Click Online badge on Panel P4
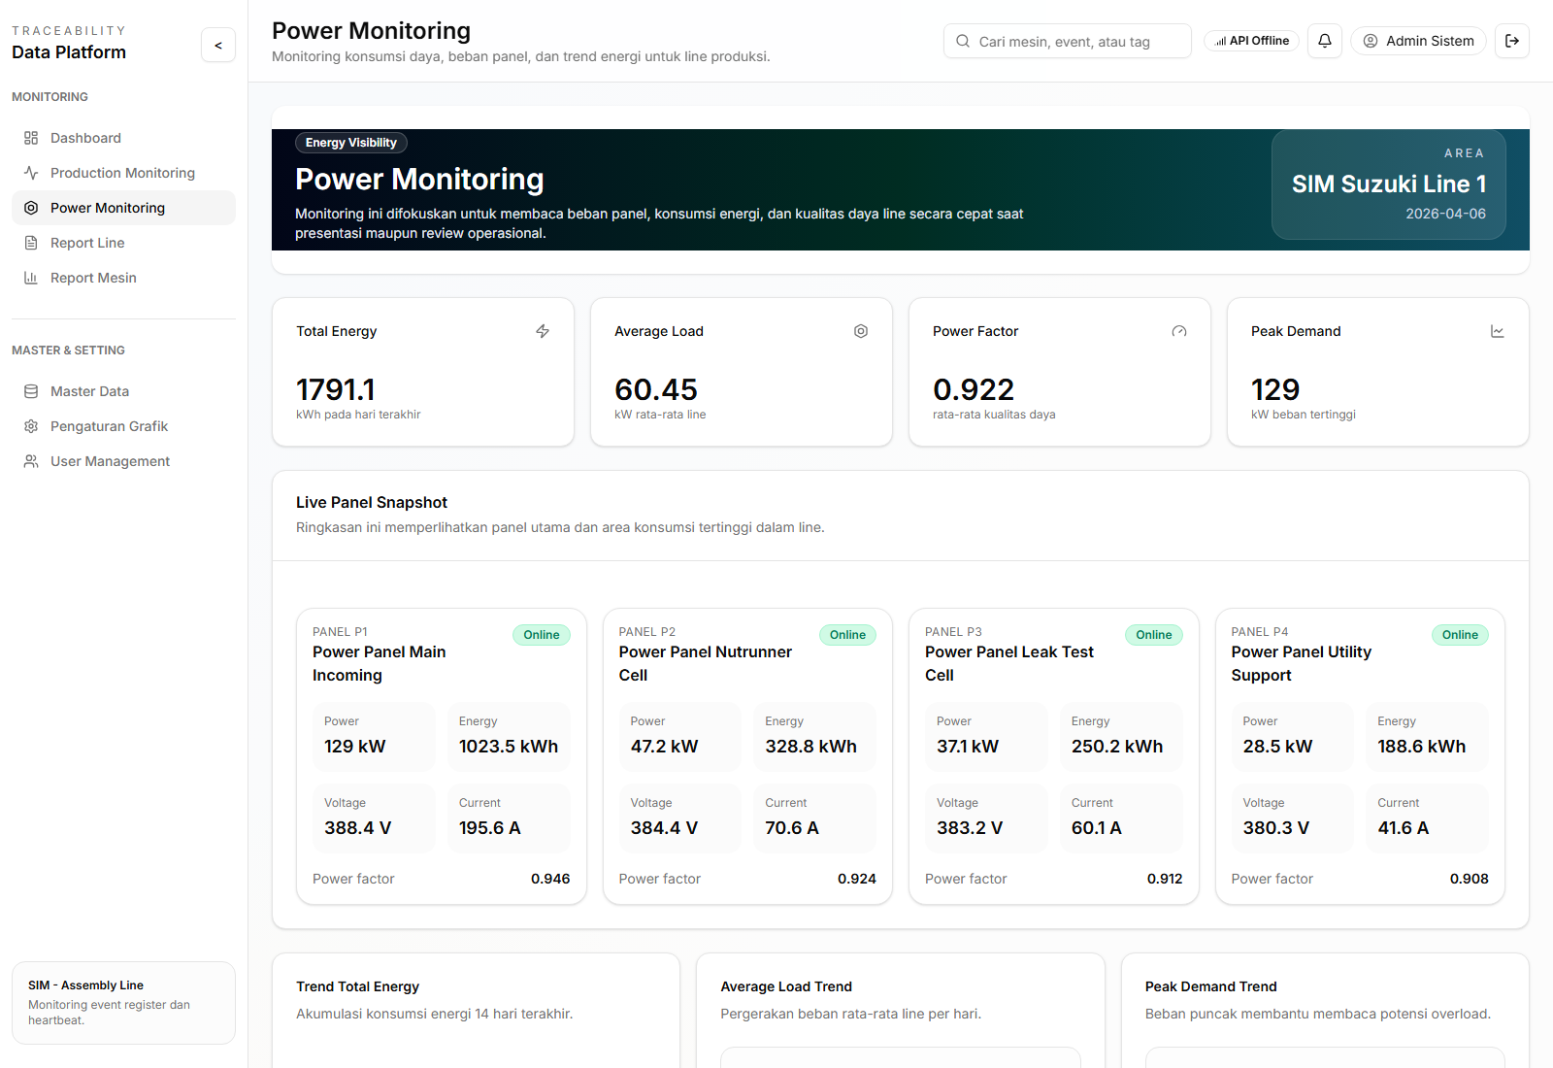Viewport: 1553px width, 1068px height. (1460, 635)
